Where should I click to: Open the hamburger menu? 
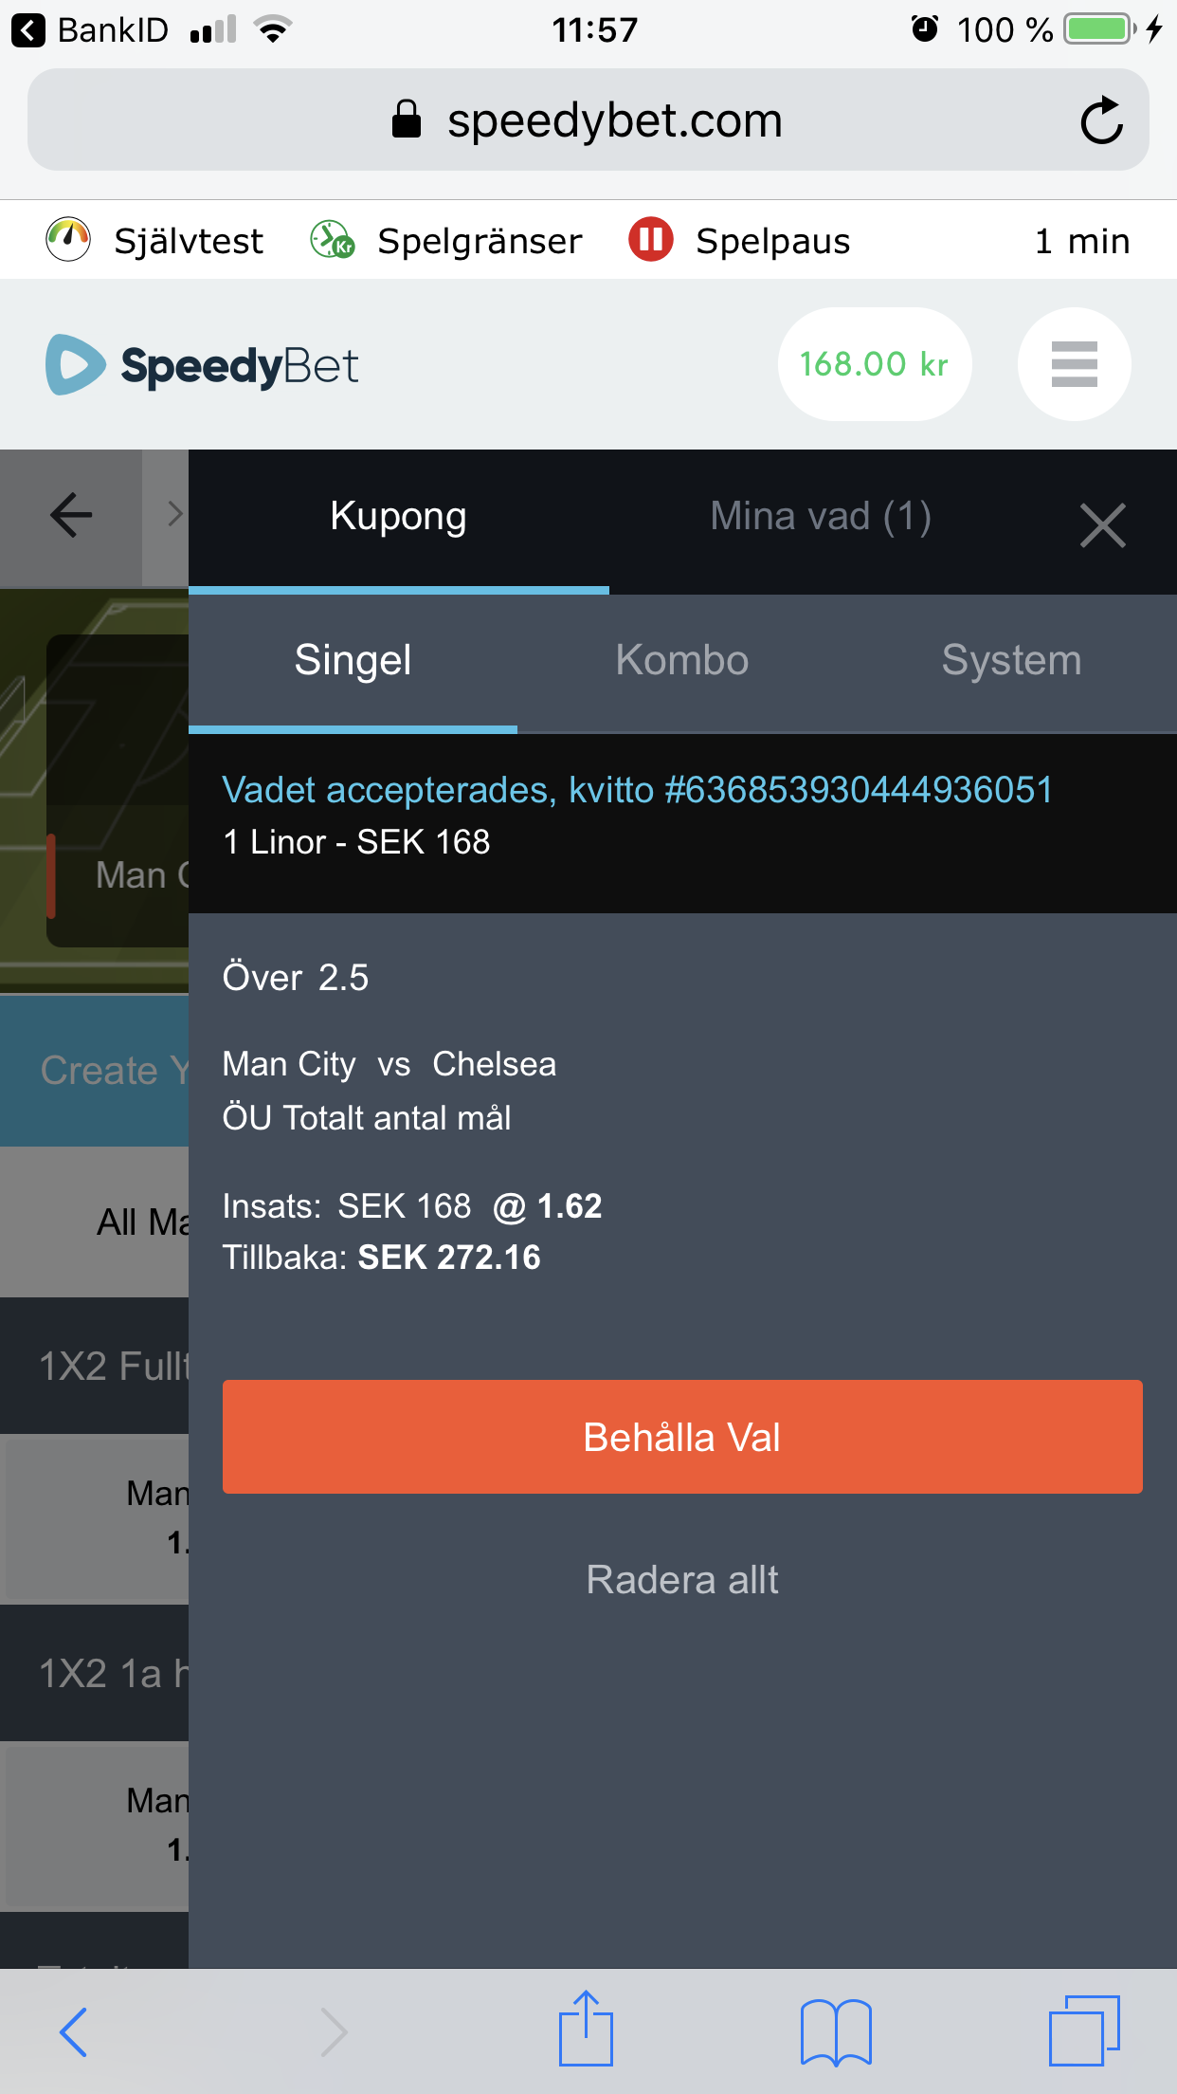[1074, 364]
